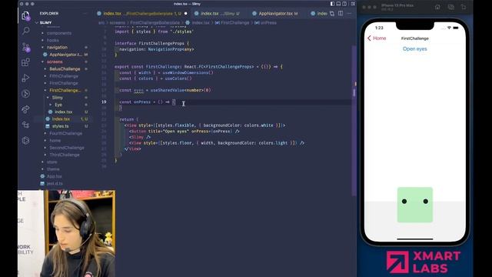492x277 pixels.
Task: Open the Explorer view in activity bar
Action: pyautogui.click(x=25, y=15)
